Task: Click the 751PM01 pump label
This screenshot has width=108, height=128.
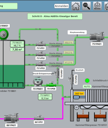Action: click(38, 89)
